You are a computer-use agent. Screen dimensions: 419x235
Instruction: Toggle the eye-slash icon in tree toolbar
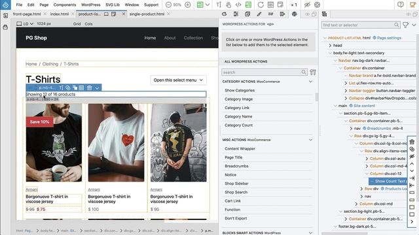click(412, 156)
